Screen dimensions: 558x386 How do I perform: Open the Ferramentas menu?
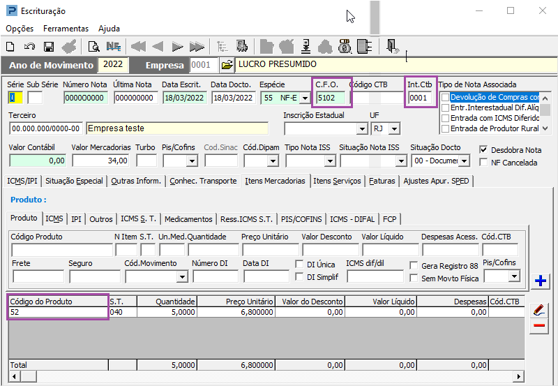(66, 29)
